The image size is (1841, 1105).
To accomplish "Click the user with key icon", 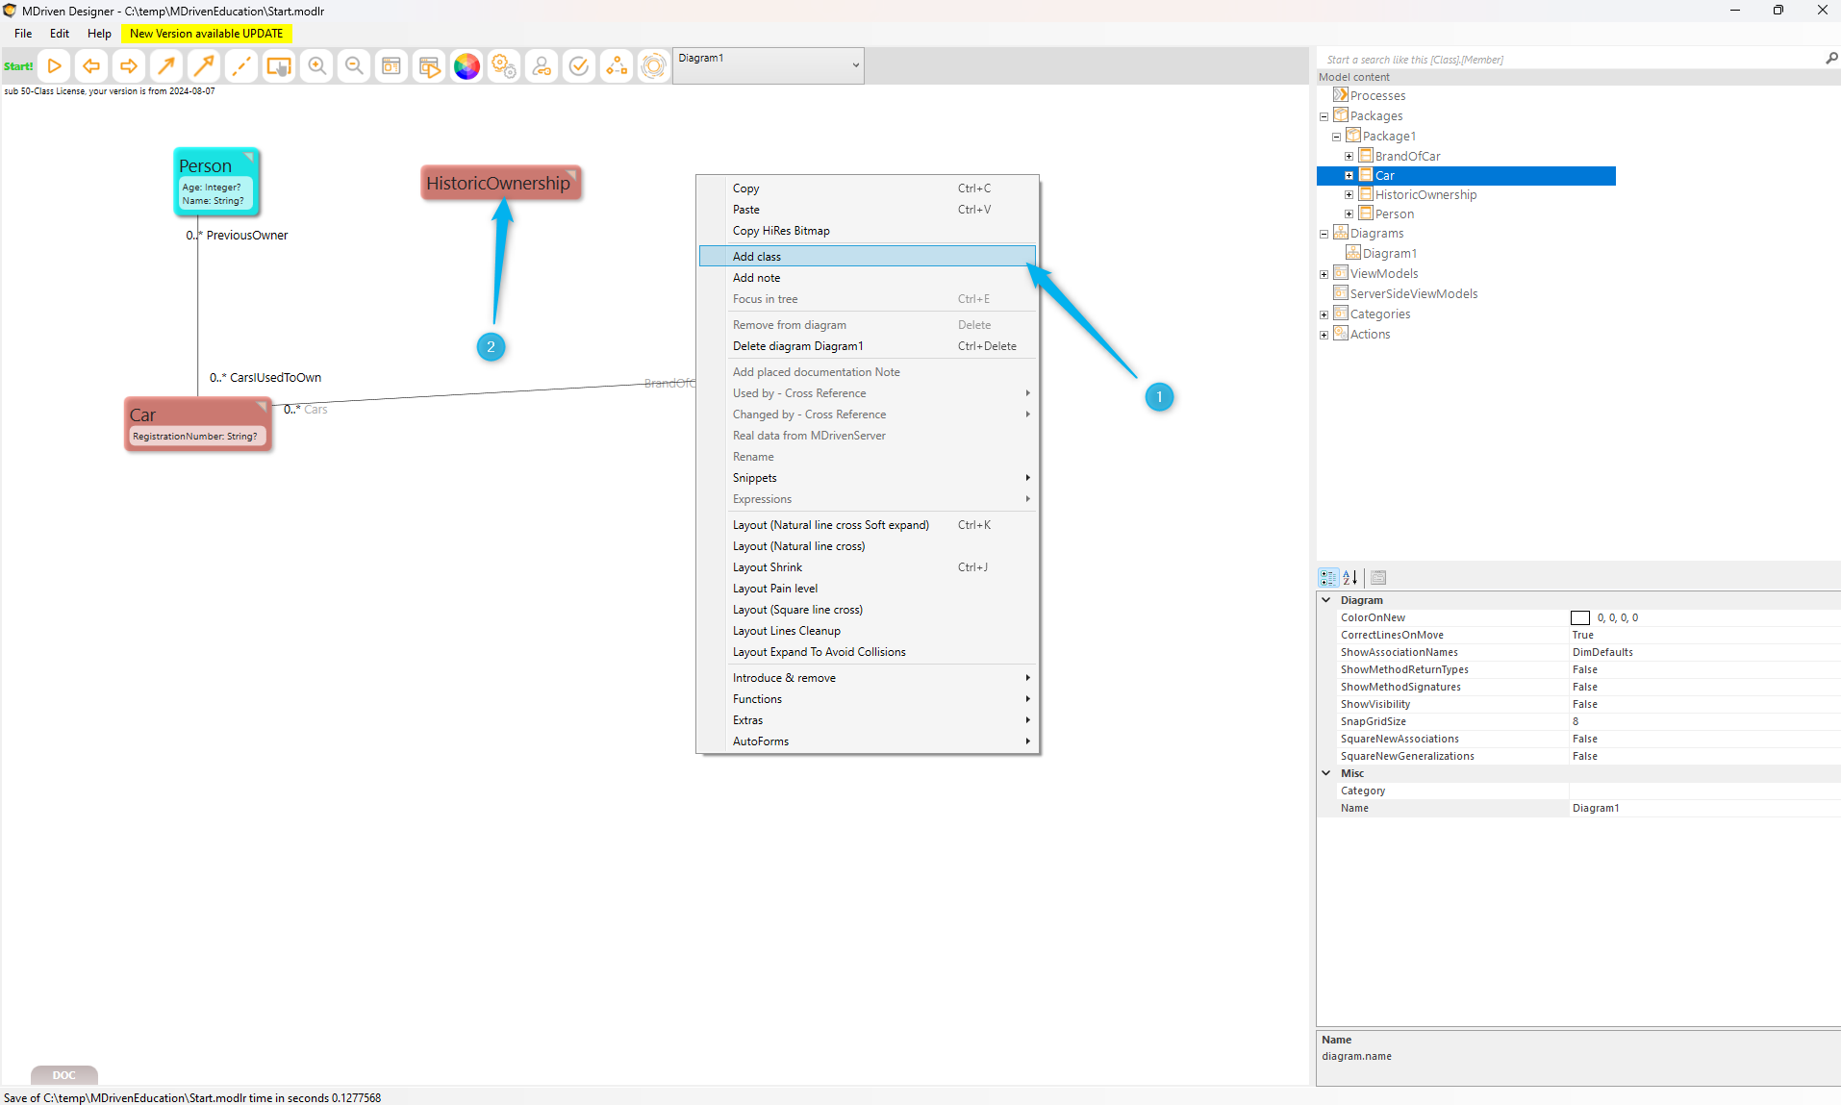I will 542,66.
